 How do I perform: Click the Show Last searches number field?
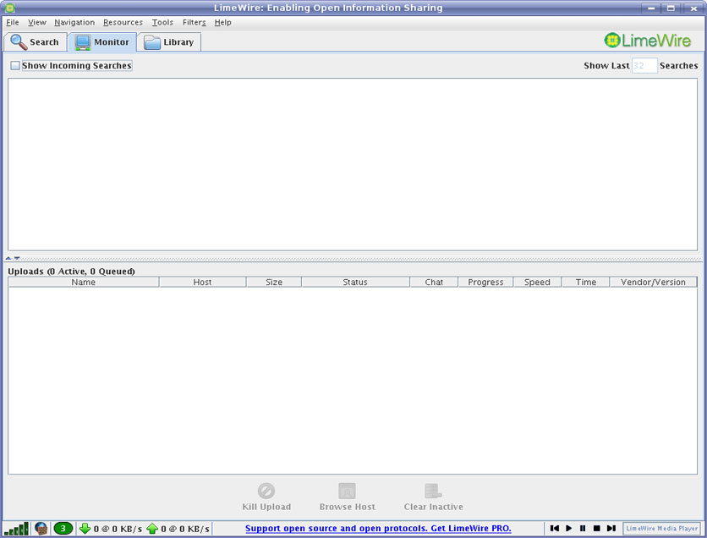644,65
